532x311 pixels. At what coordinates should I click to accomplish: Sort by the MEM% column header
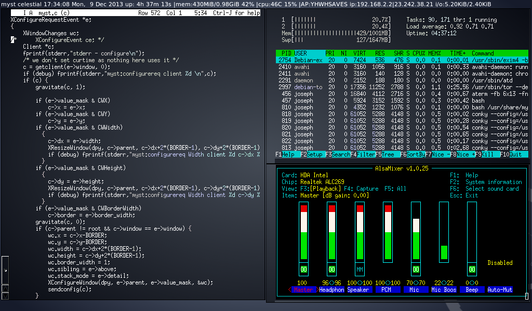(x=435, y=53)
